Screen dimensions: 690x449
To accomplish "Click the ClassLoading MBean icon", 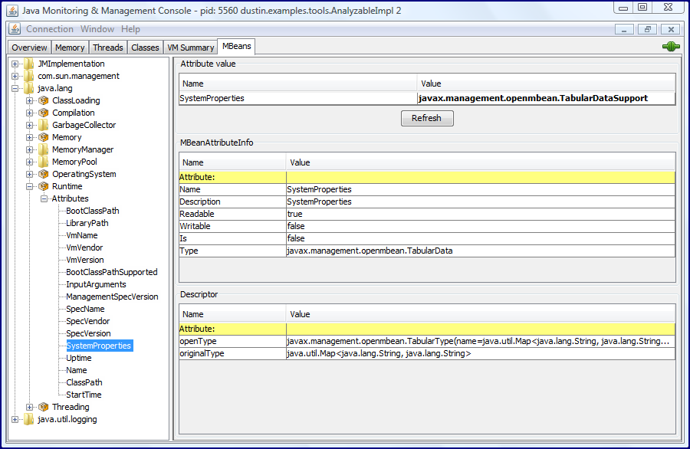I will (43, 100).
